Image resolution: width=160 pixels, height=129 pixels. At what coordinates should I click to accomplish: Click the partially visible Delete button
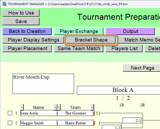tap(152, 49)
